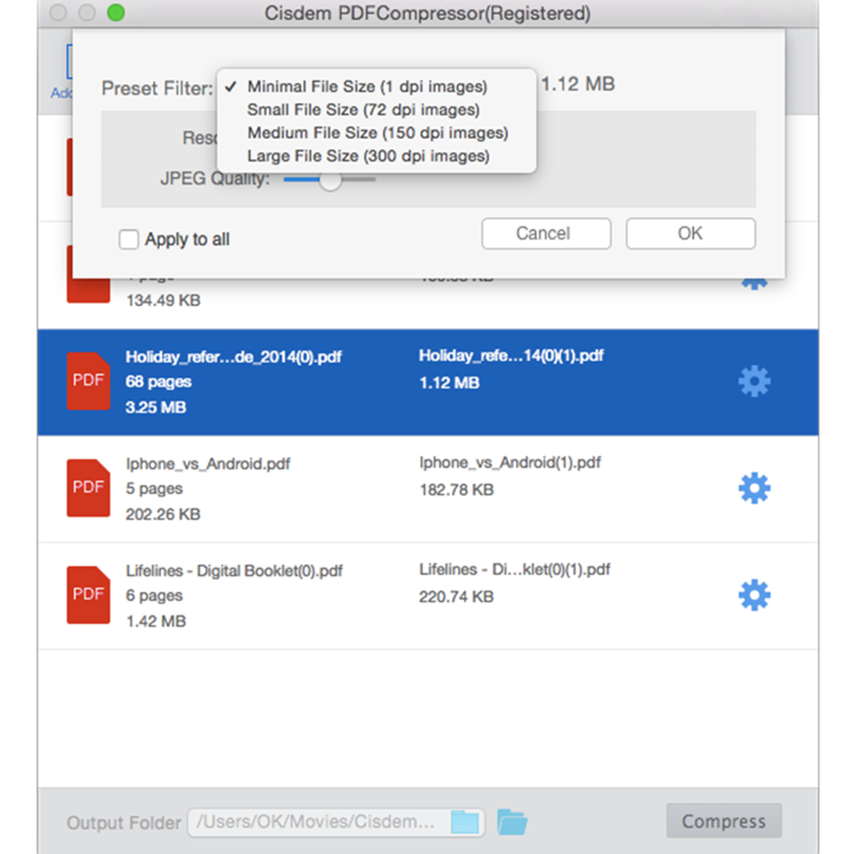The height and width of the screenshot is (854, 854).
Task: Click the Compress button
Action: click(723, 821)
